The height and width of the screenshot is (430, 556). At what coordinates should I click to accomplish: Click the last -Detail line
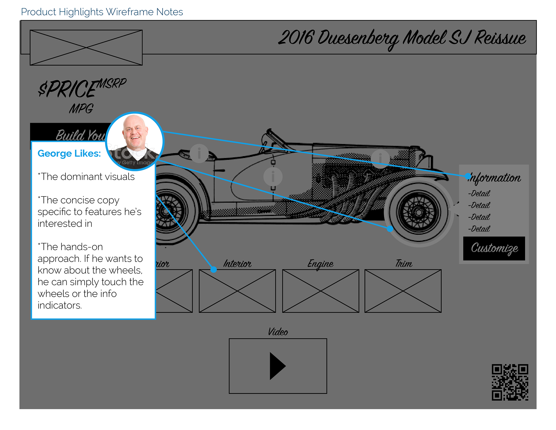coord(479,229)
